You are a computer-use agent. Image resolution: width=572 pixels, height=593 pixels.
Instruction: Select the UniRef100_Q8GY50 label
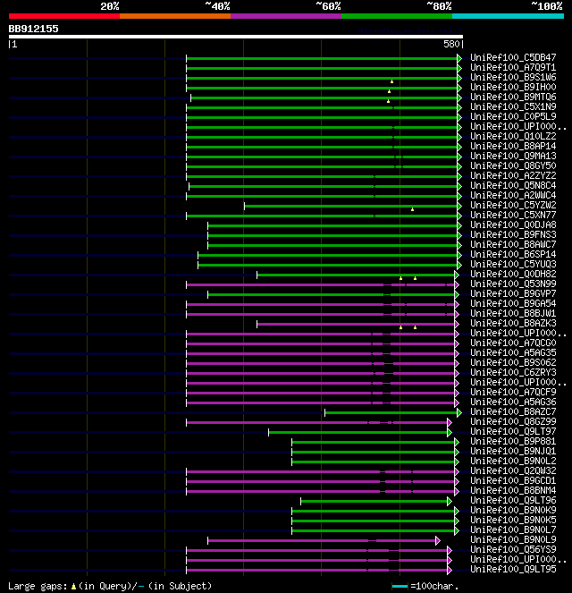pyautogui.click(x=513, y=165)
